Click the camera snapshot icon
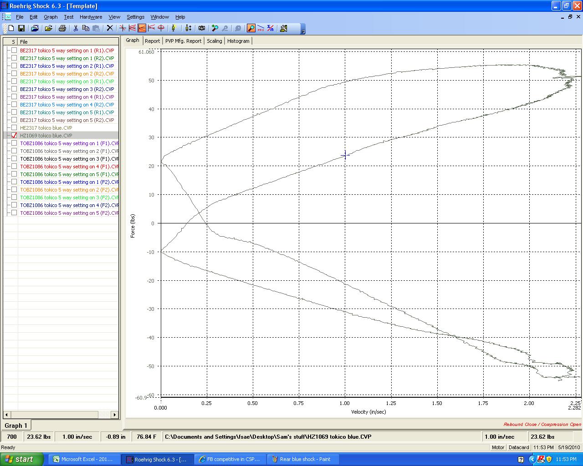The height and width of the screenshot is (466, 583). point(202,28)
